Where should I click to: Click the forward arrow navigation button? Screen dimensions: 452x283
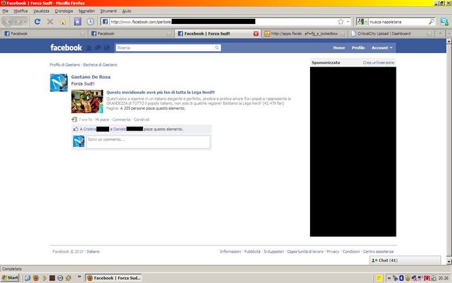coord(18,21)
